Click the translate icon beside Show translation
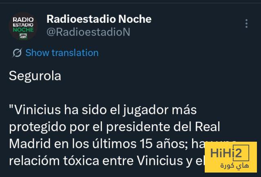261x177 pixels. [x=17, y=53]
